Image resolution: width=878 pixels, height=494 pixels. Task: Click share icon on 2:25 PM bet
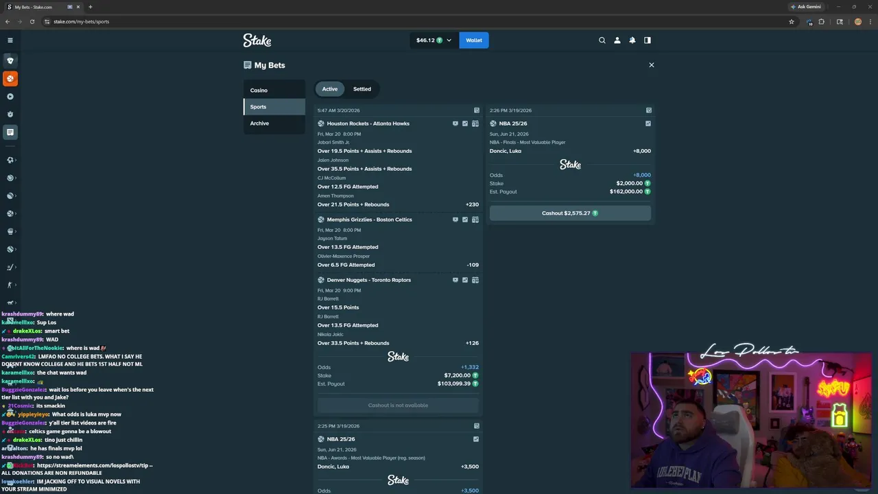477,425
